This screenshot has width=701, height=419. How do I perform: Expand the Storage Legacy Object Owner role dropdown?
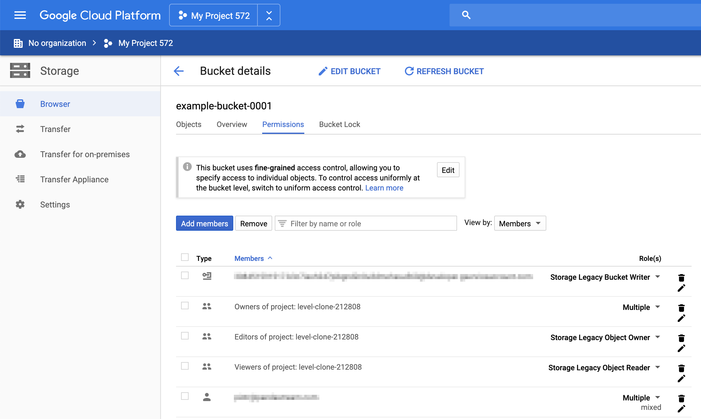[658, 337]
